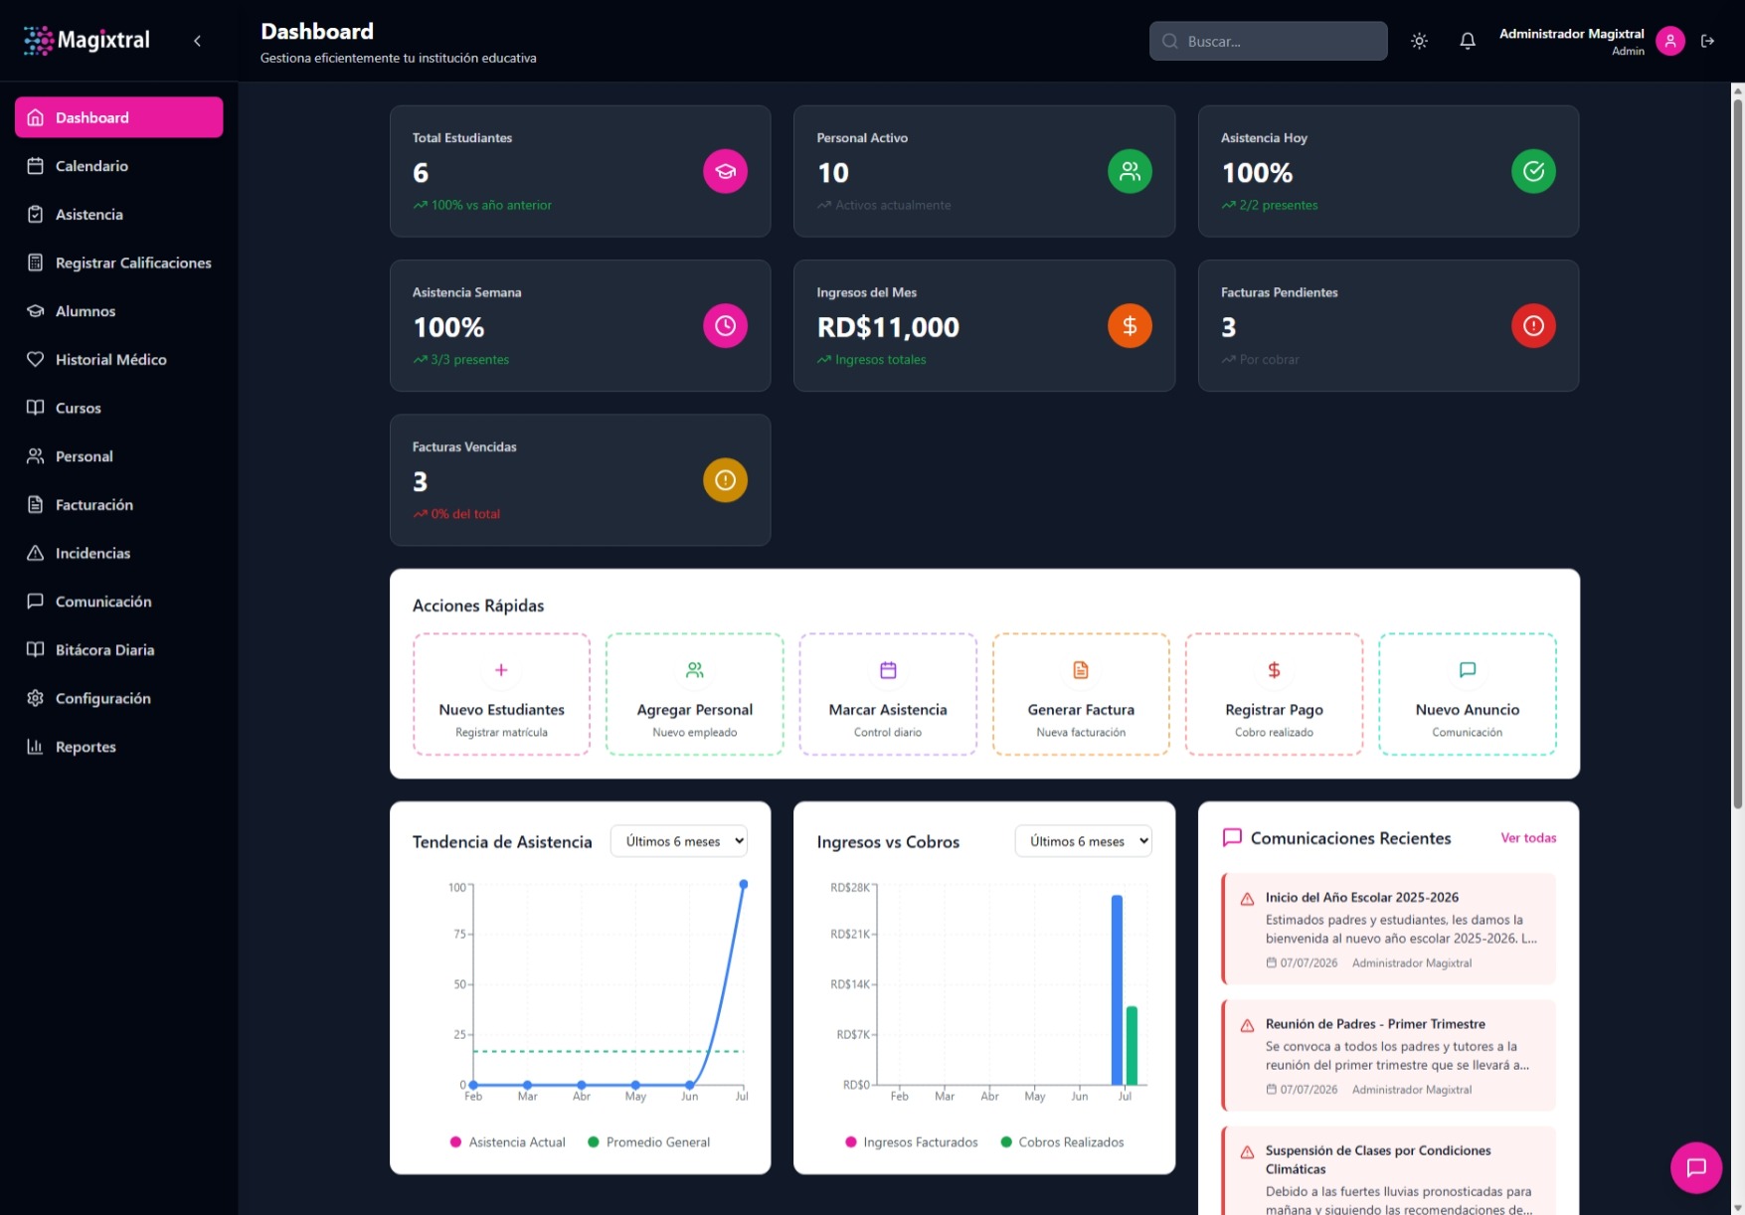Open Comunicación in sidebar
Screen dimensions: 1745x1215
[119, 602]
